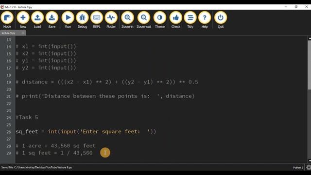Restore down the Mu window
Viewport: 311px width, 175px height.
click(296, 7)
